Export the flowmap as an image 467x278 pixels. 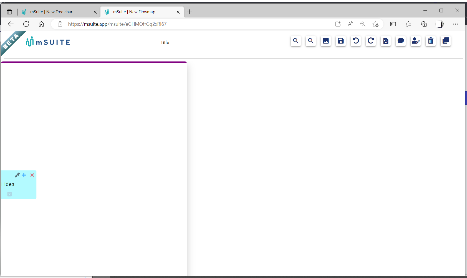tap(325, 41)
